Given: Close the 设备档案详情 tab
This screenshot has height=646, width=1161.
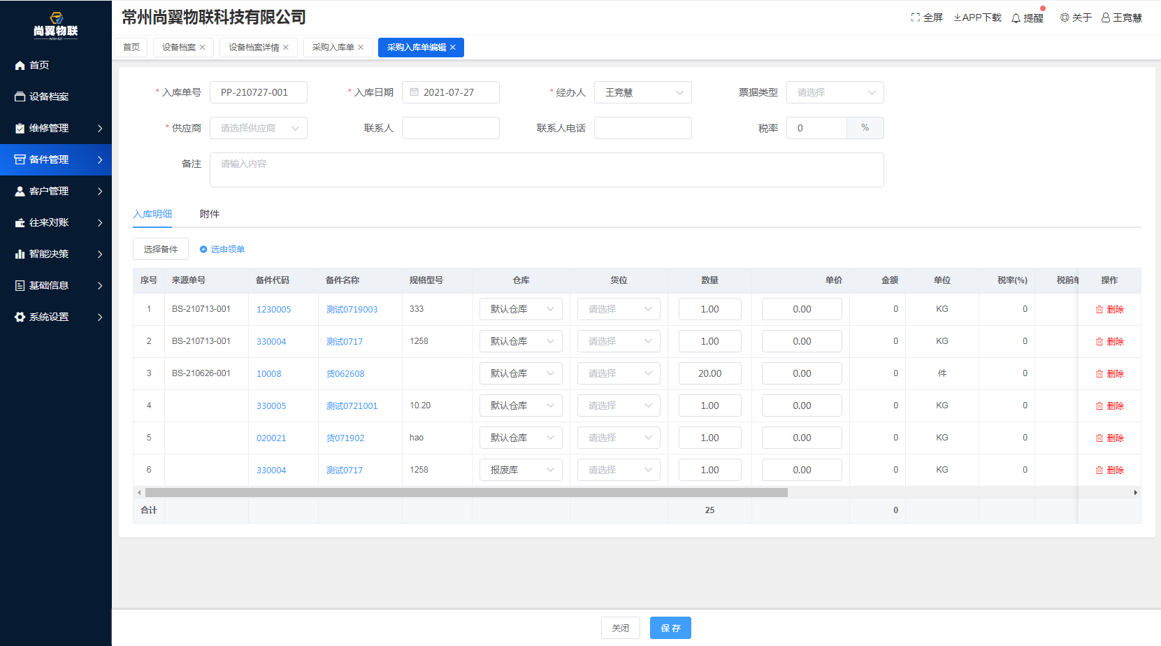Looking at the screenshot, I should tap(286, 48).
